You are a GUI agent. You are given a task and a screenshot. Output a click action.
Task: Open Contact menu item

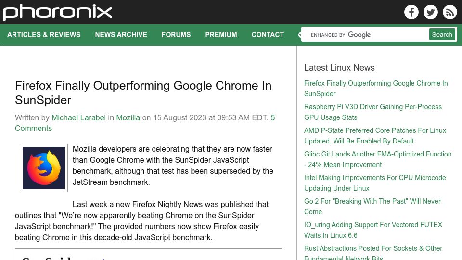pyautogui.click(x=268, y=35)
